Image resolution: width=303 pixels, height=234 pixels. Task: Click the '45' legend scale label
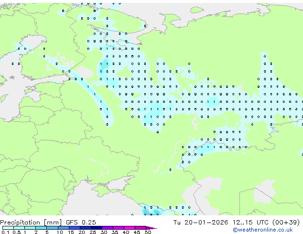[137, 232]
